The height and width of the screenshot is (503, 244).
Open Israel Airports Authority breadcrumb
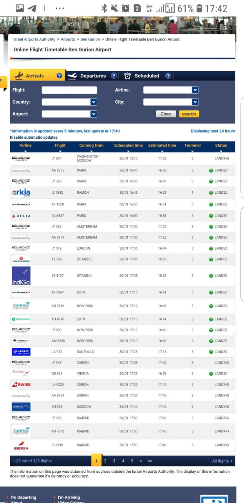[x=34, y=39]
